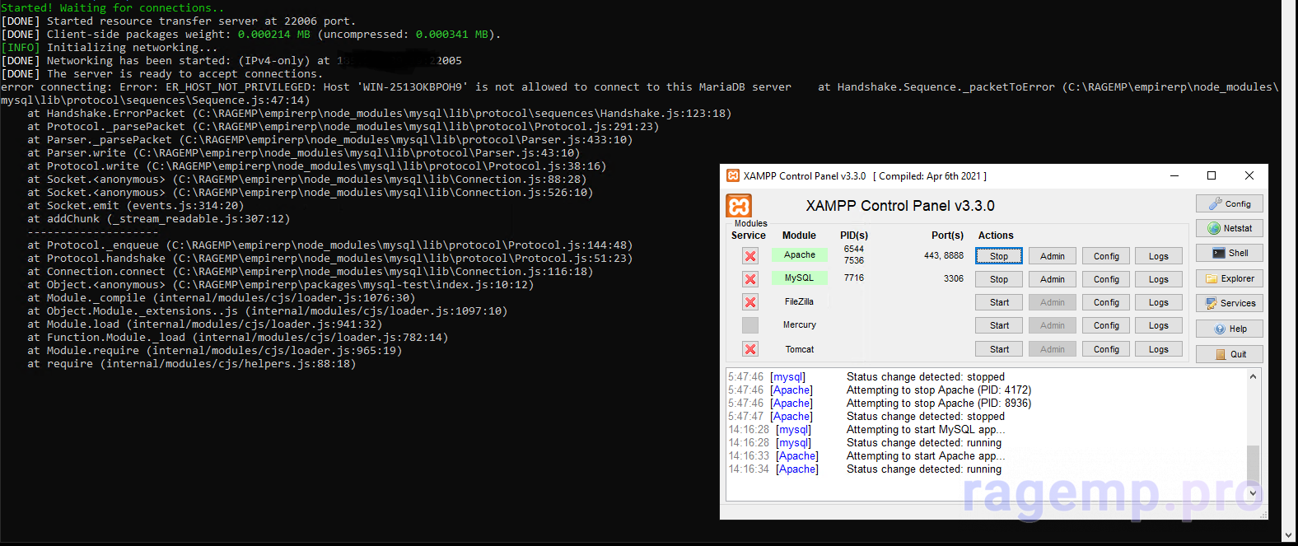Start the Tomcat module
Screen dimensions: 1298x546
pos(999,349)
